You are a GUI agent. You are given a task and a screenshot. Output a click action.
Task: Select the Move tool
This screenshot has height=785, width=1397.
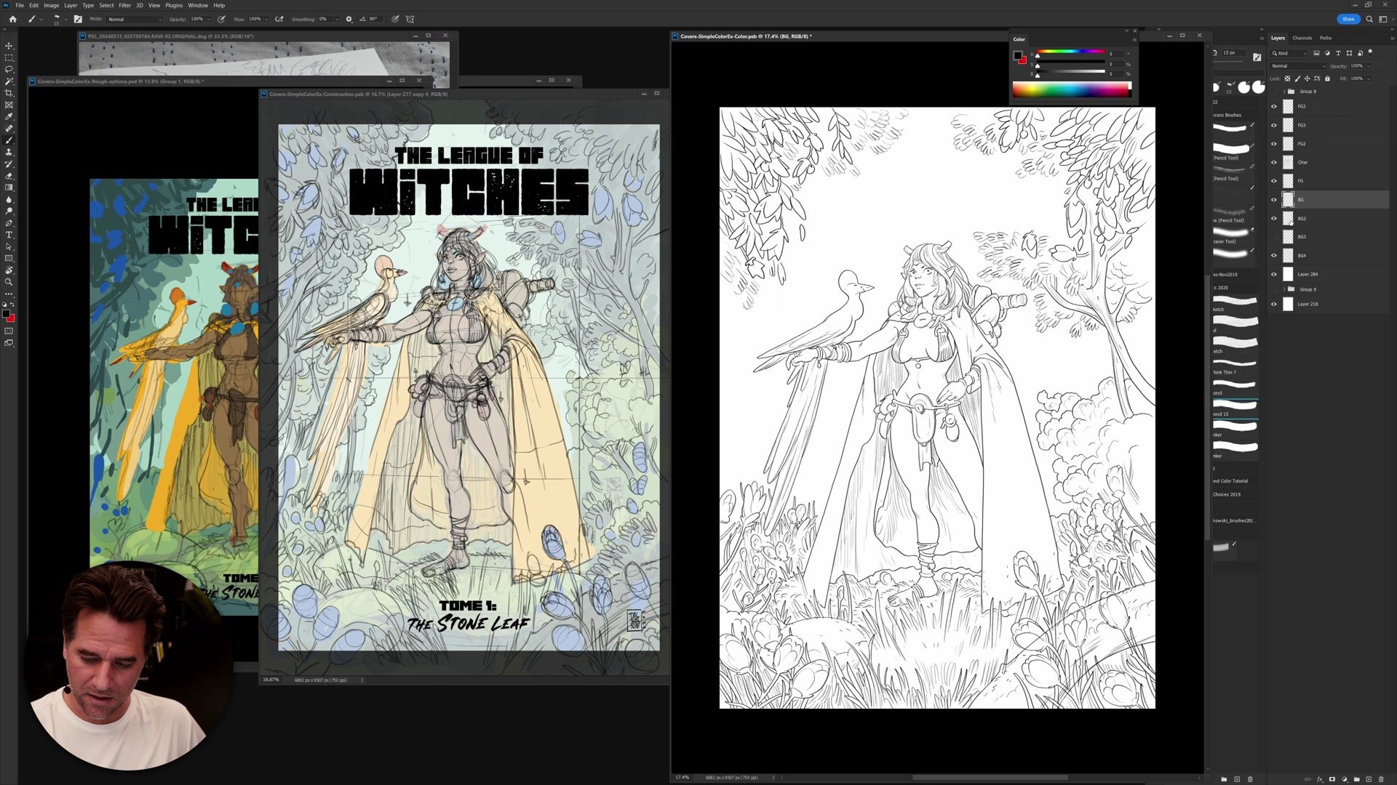(x=9, y=46)
